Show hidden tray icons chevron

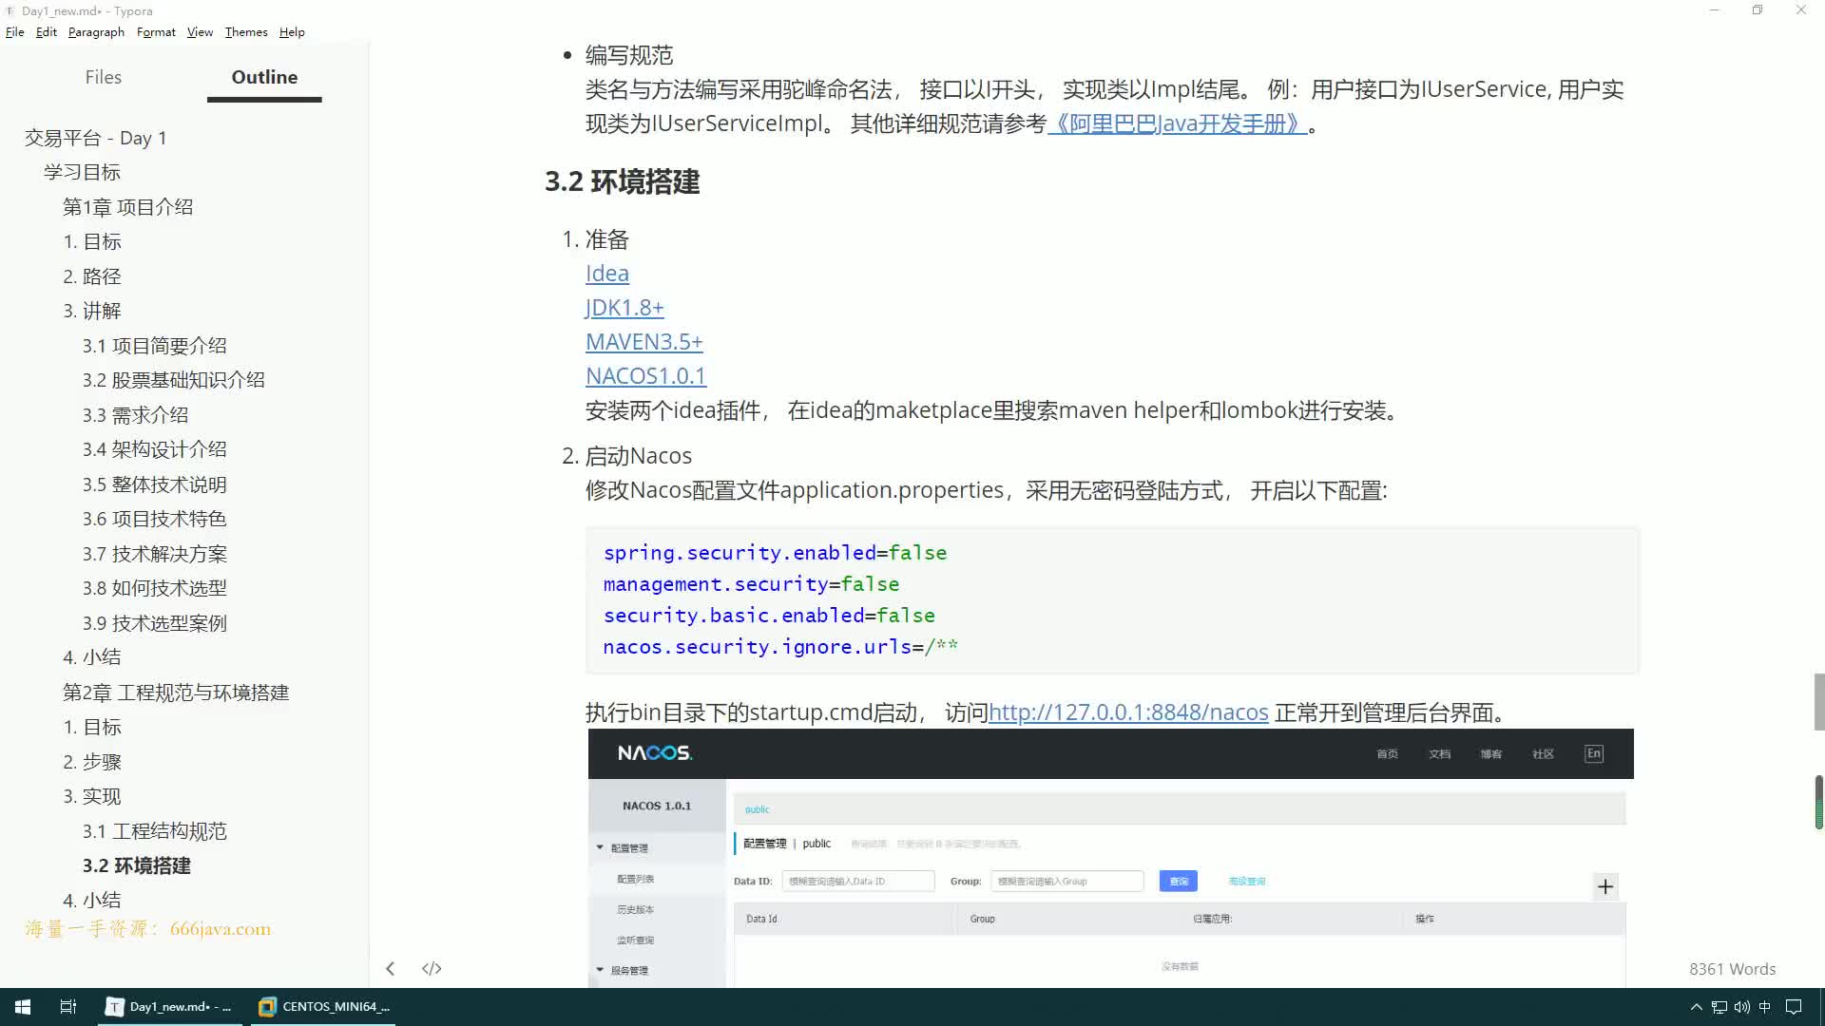pyautogui.click(x=1696, y=1007)
